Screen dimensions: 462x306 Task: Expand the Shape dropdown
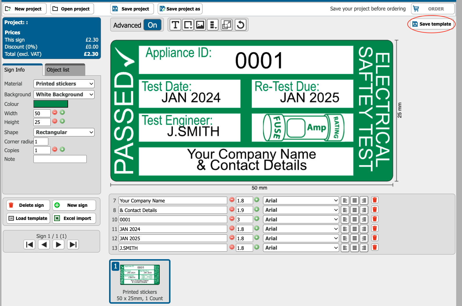click(x=64, y=132)
